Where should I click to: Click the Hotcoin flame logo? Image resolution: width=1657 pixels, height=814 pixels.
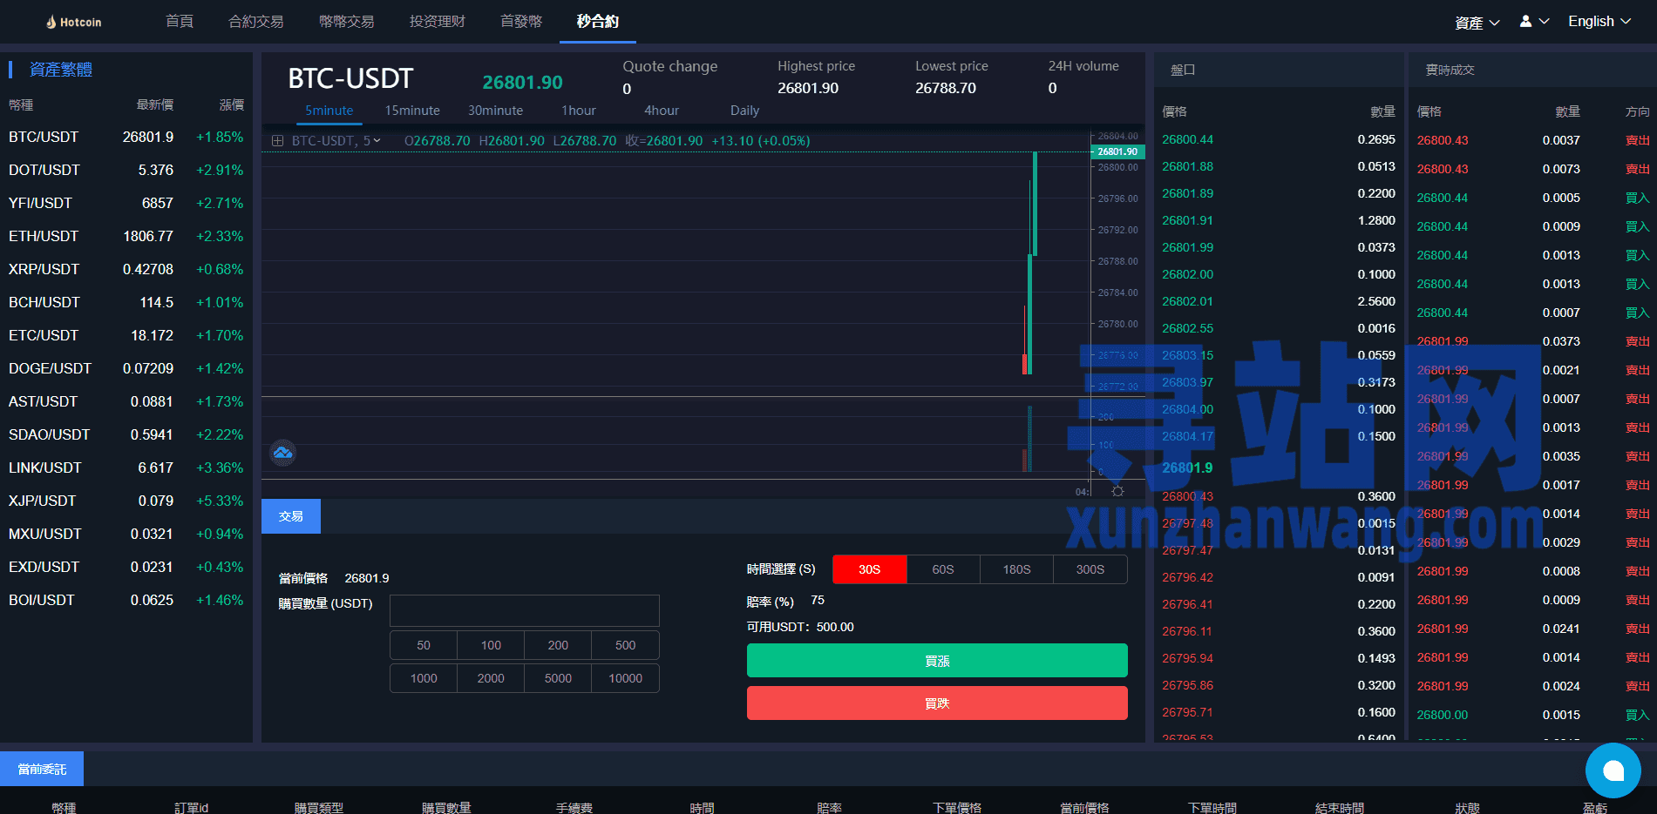point(51,22)
